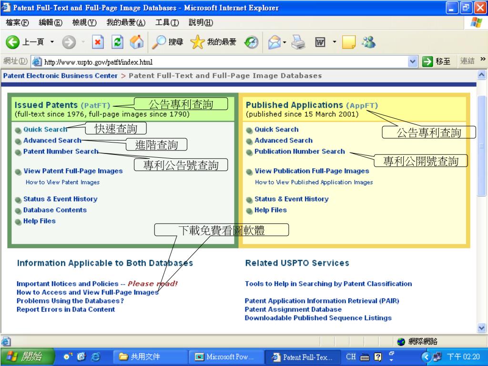Viewport: 488px width, 366px height.
Task: Click the address bar URL field
Action: [219, 62]
